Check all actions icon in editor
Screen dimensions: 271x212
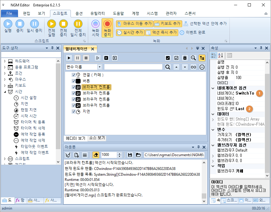(168, 58)
